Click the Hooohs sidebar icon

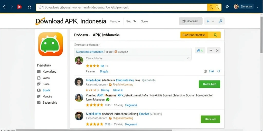[39, 96]
